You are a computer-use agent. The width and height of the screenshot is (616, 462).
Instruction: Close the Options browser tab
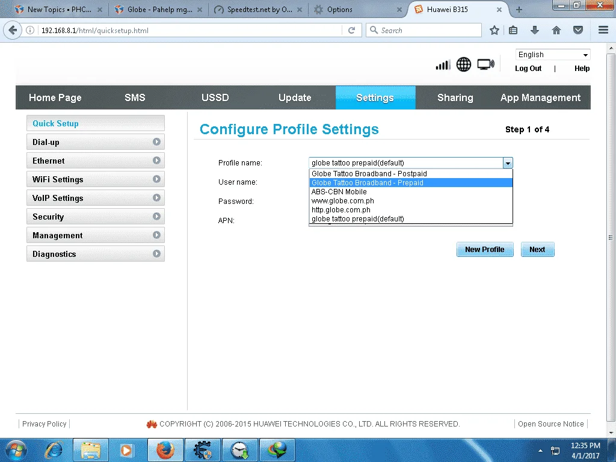(x=399, y=10)
